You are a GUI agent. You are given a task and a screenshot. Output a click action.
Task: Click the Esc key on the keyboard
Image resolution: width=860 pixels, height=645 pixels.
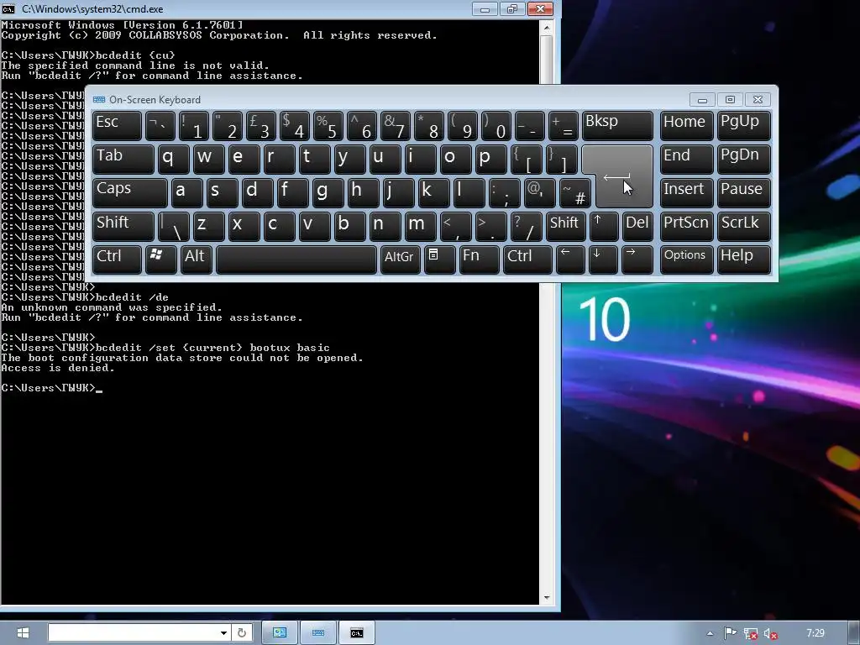coord(117,126)
